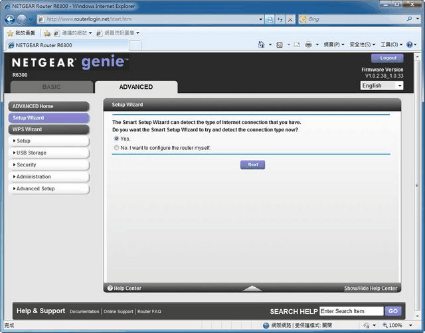425x333 pixels.
Task: Open the Setup Wizard sidebar item
Action: coord(48,118)
